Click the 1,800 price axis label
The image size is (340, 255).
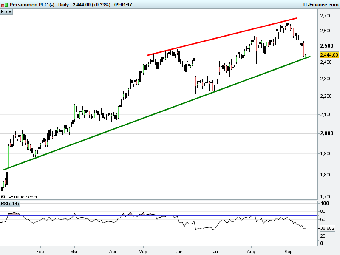326,175
